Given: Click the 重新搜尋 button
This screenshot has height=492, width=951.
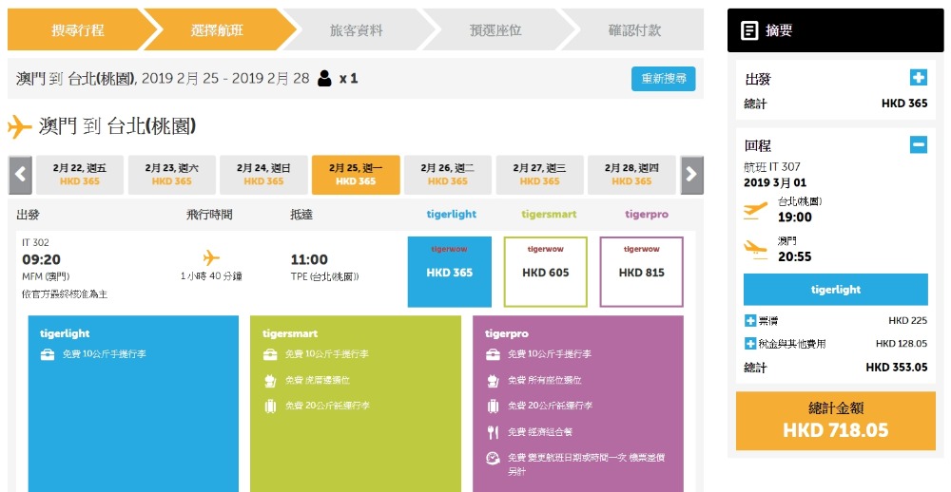Looking at the screenshot, I should coord(664,79).
